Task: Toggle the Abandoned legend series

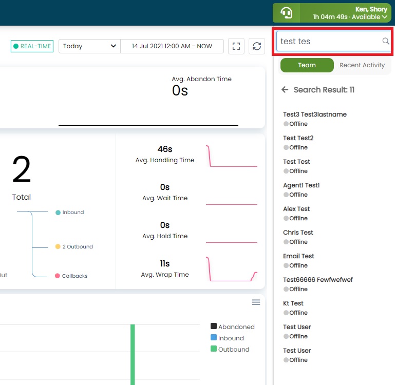Action: pos(232,326)
